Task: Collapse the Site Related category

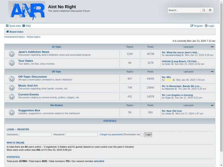Action: click(x=212, y=105)
